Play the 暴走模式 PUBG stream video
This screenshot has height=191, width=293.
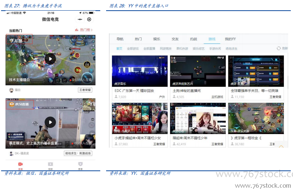pyautogui.click(x=50, y=122)
